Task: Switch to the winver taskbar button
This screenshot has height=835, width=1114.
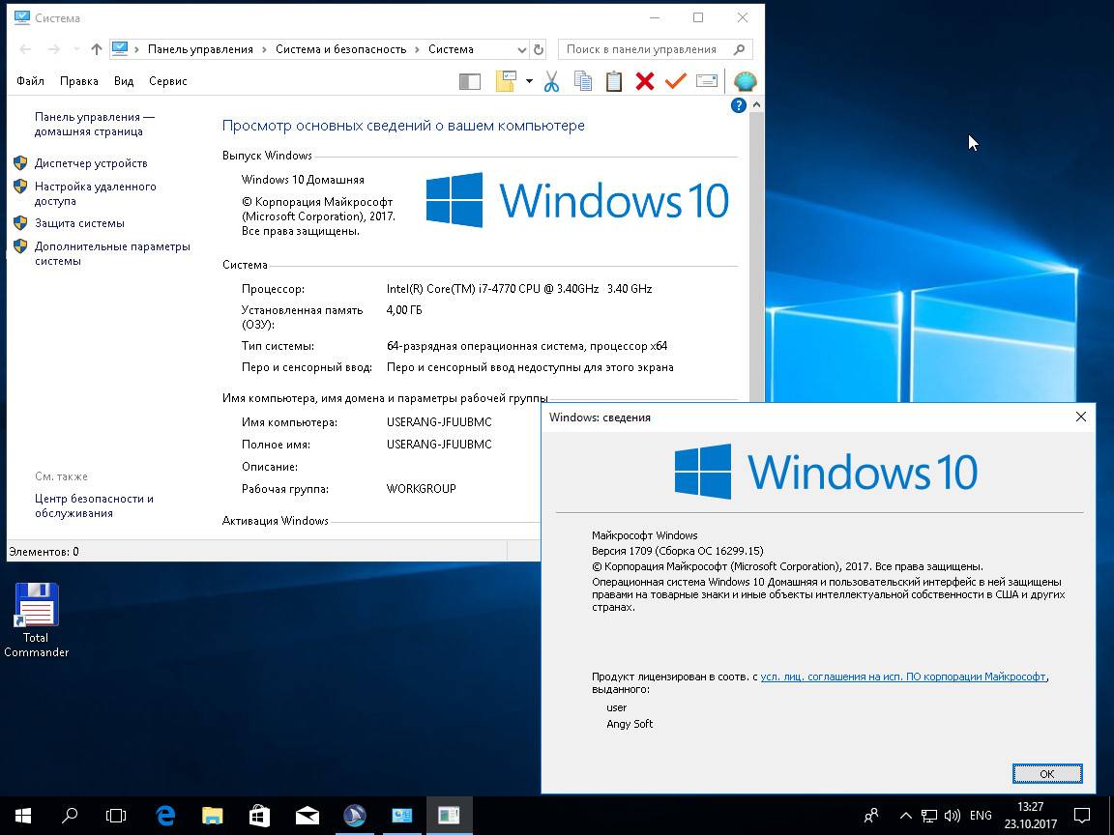Action: [x=449, y=815]
